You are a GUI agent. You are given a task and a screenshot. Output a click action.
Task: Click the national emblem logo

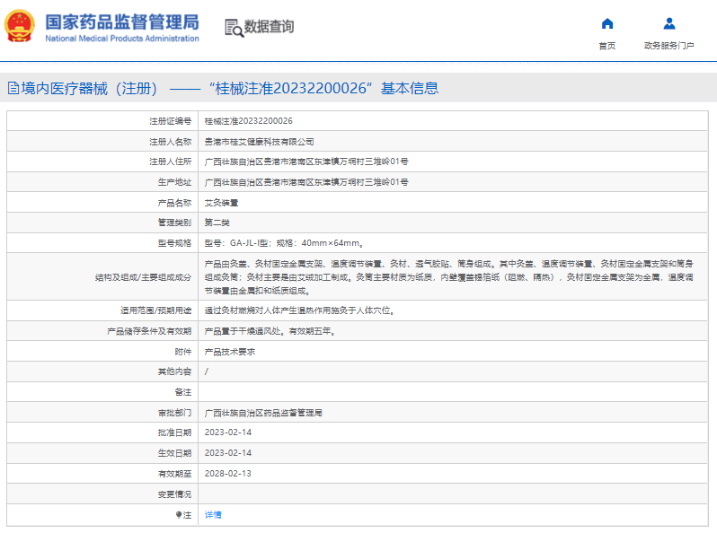pos(19,27)
